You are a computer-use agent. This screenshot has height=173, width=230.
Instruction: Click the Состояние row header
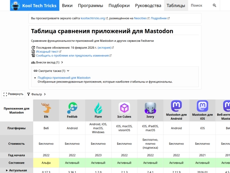coord(17,163)
